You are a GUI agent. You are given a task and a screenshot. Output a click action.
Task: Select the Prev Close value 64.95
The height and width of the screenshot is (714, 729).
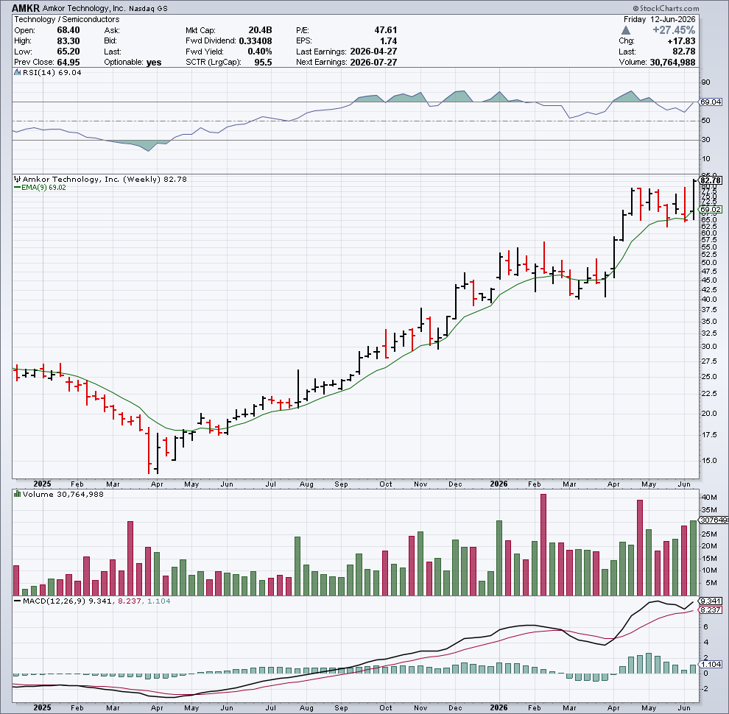point(68,63)
